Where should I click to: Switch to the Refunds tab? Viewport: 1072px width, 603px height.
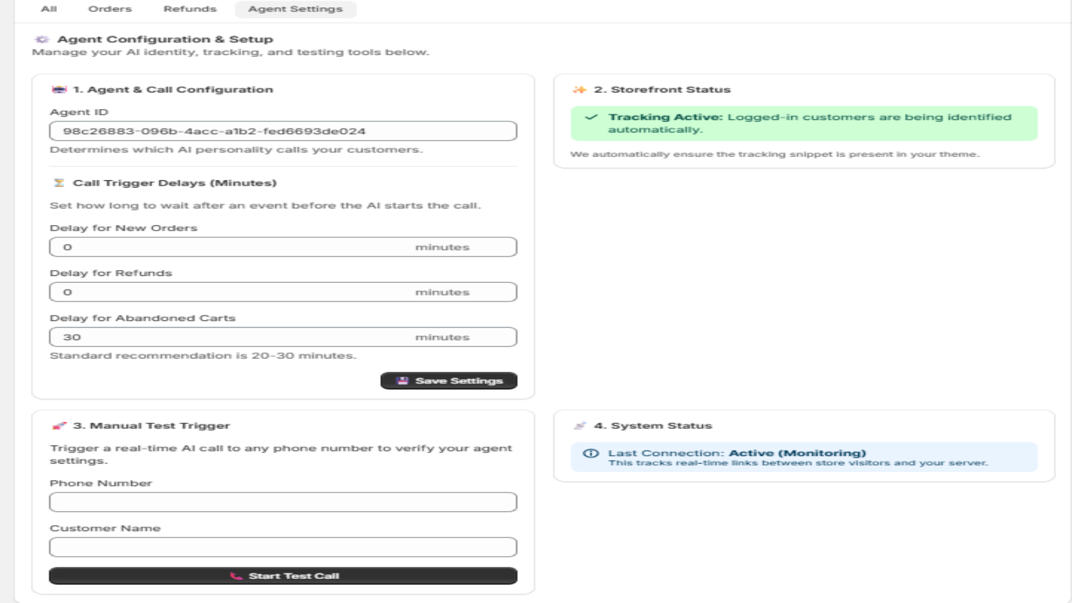point(190,9)
